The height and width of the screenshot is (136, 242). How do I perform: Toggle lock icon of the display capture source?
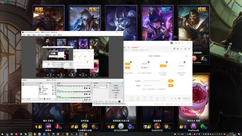point(55,94)
